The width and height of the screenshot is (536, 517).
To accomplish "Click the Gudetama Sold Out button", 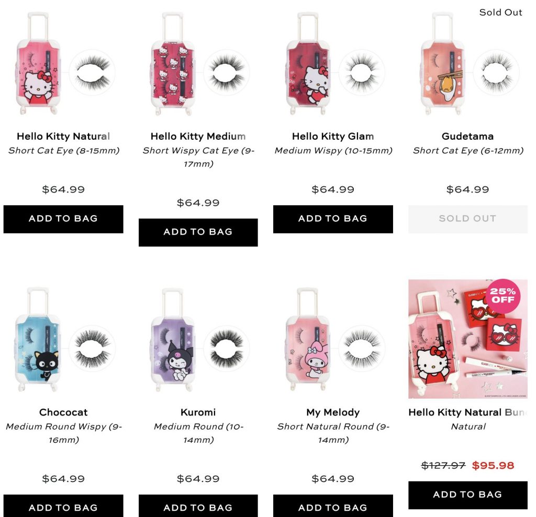I will coord(468,219).
